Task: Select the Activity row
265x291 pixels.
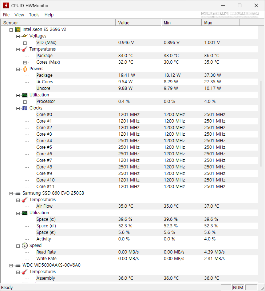Action: tap(147, 239)
